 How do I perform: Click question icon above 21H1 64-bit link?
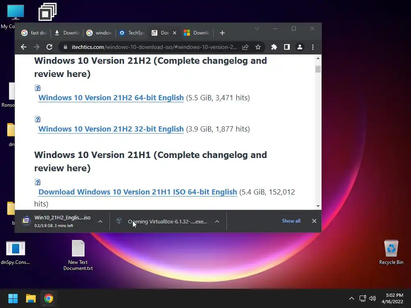(x=37, y=182)
